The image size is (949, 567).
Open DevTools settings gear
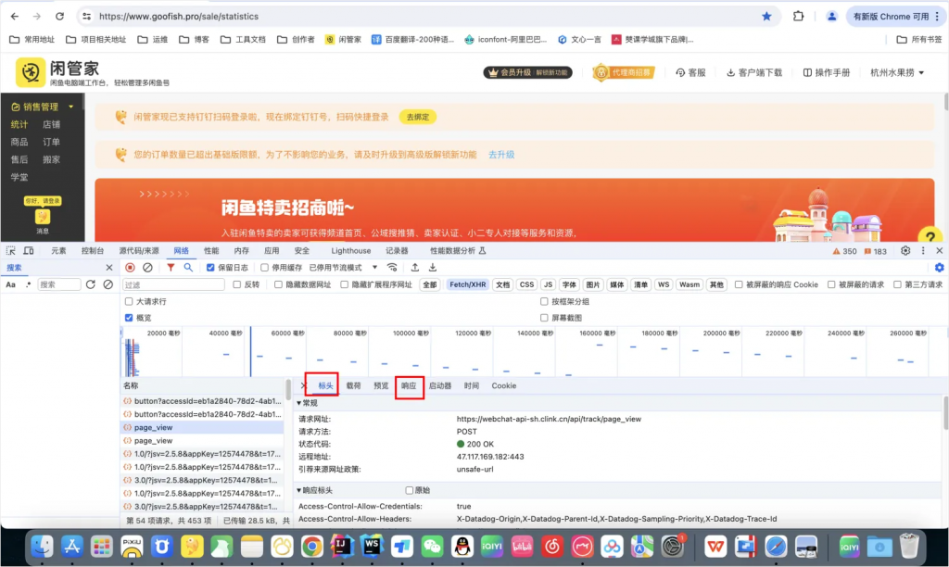pos(905,250)
